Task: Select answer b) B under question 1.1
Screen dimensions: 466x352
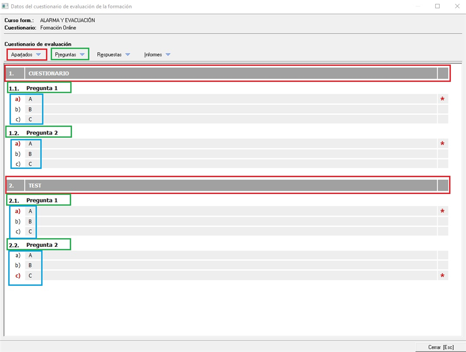Action: coord(30,110)
